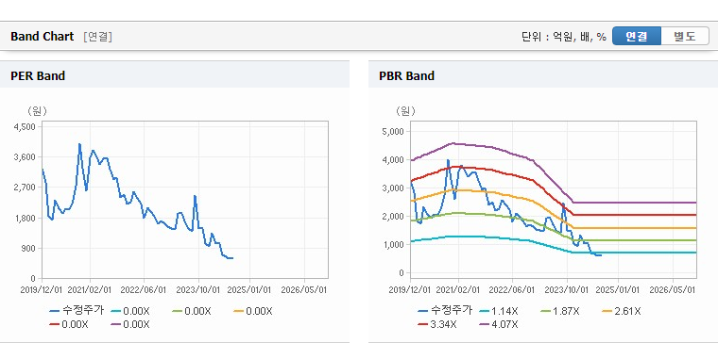Toggle purple 0.00X series in PER legend
718x343 pixels.
pos(130,324)
